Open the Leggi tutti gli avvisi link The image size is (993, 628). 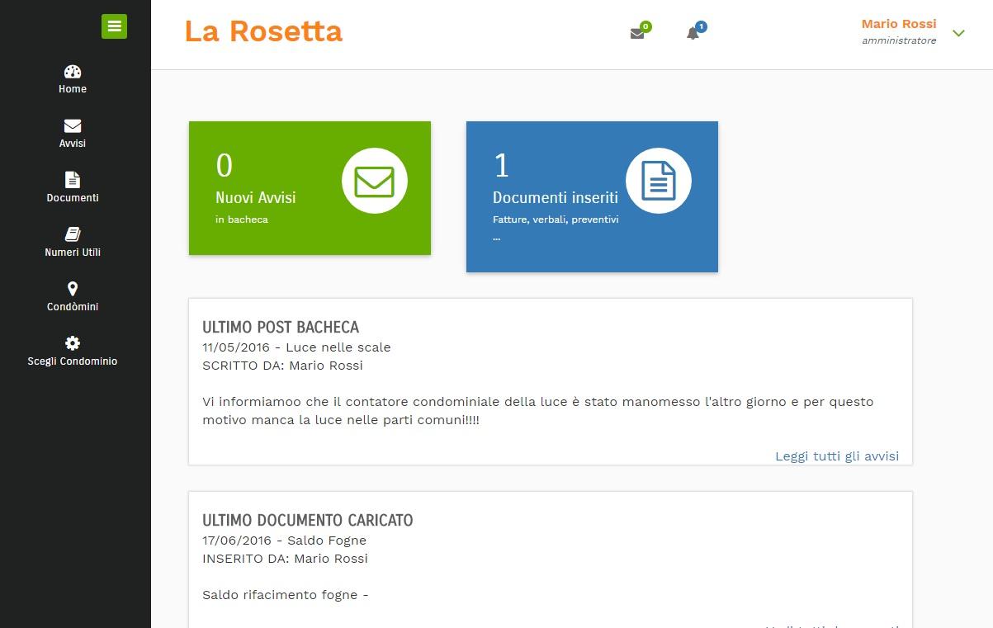pos(837,456)
